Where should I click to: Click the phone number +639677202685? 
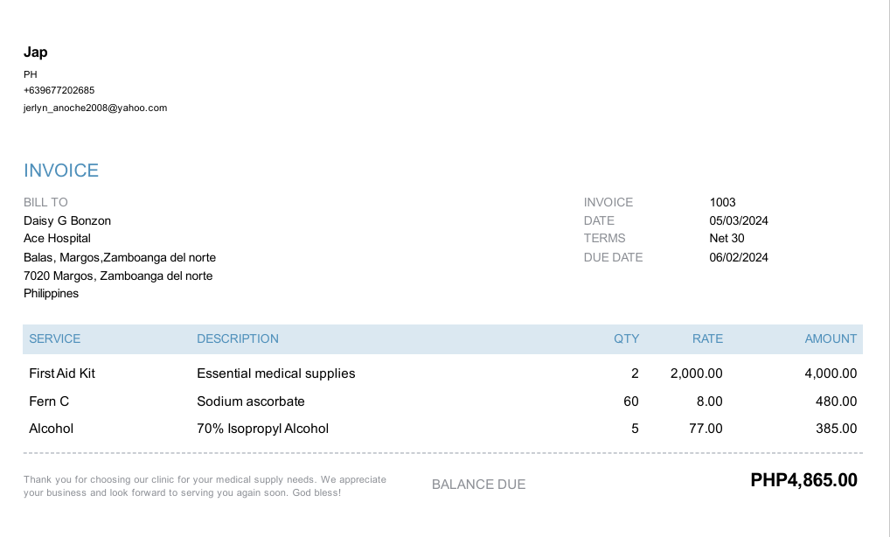pos(59,90)
